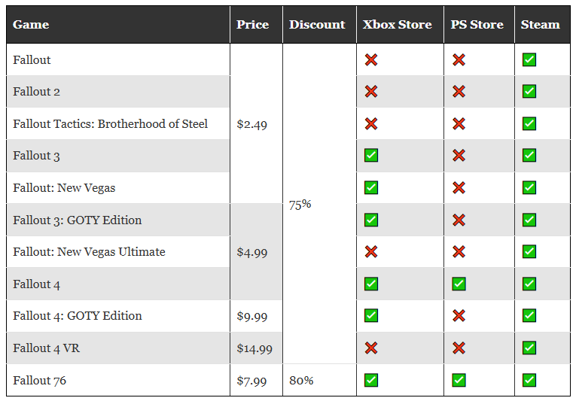Click Fallout 4 VR red X under Xbox Store
This screenshot has width=576, height=401.
(x=370, y=348)
